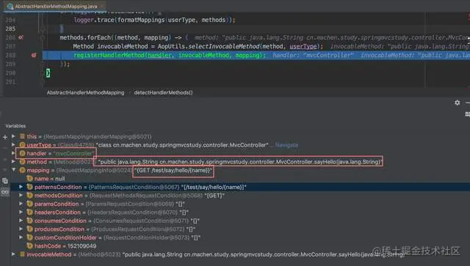Select the 'name = null' row

click(x=49, y=179)
